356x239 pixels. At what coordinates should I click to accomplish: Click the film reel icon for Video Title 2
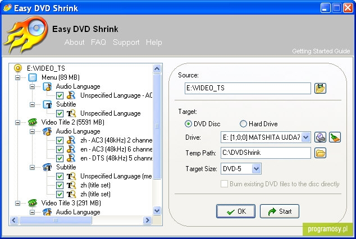coord(33,122)
